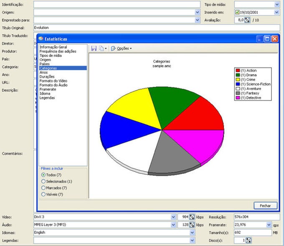Maximize the Estatísticas window

[267, 39]
